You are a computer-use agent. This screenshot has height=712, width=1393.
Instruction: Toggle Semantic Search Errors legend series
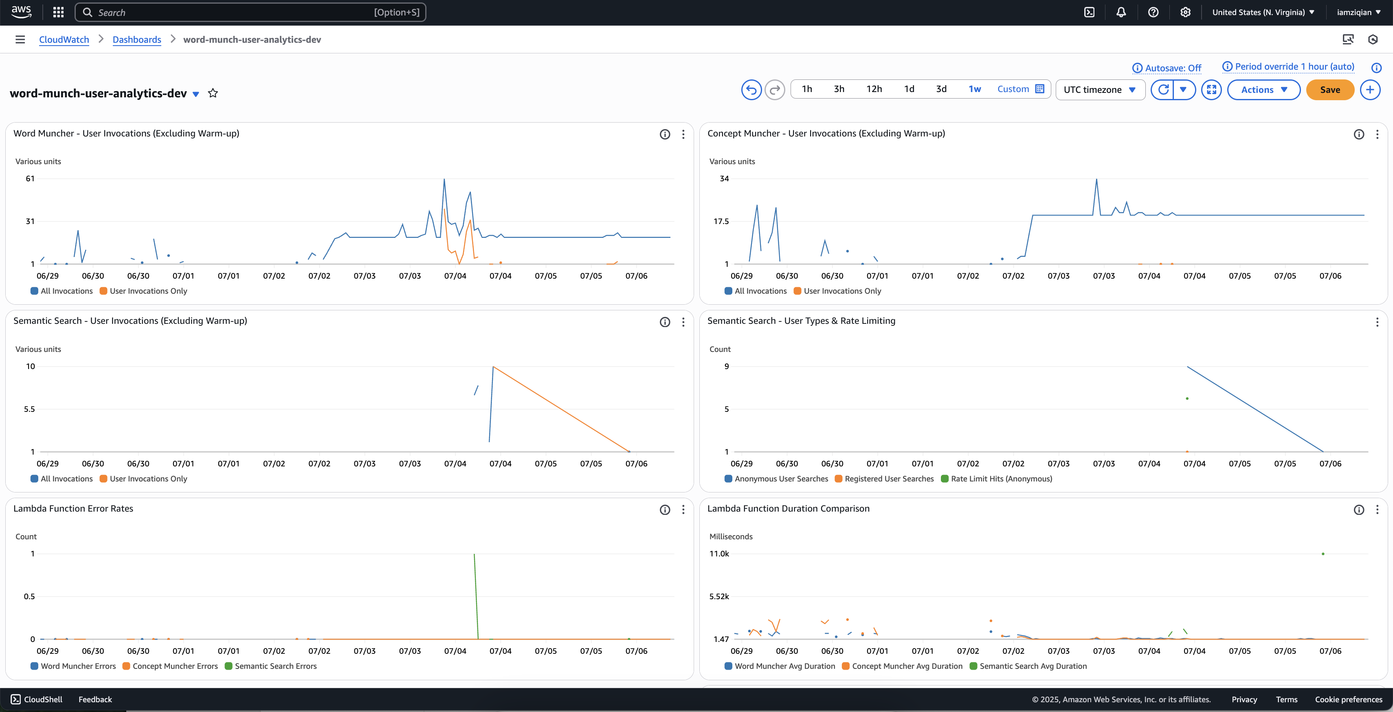(270, 666)
